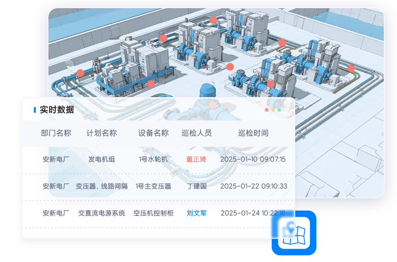Select the rightmost red marker on plant model
397x262 pixels.
coord(351,68)
